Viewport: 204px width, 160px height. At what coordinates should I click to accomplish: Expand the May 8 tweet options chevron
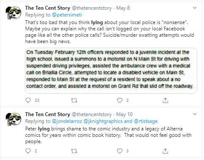tap(195, 8)
